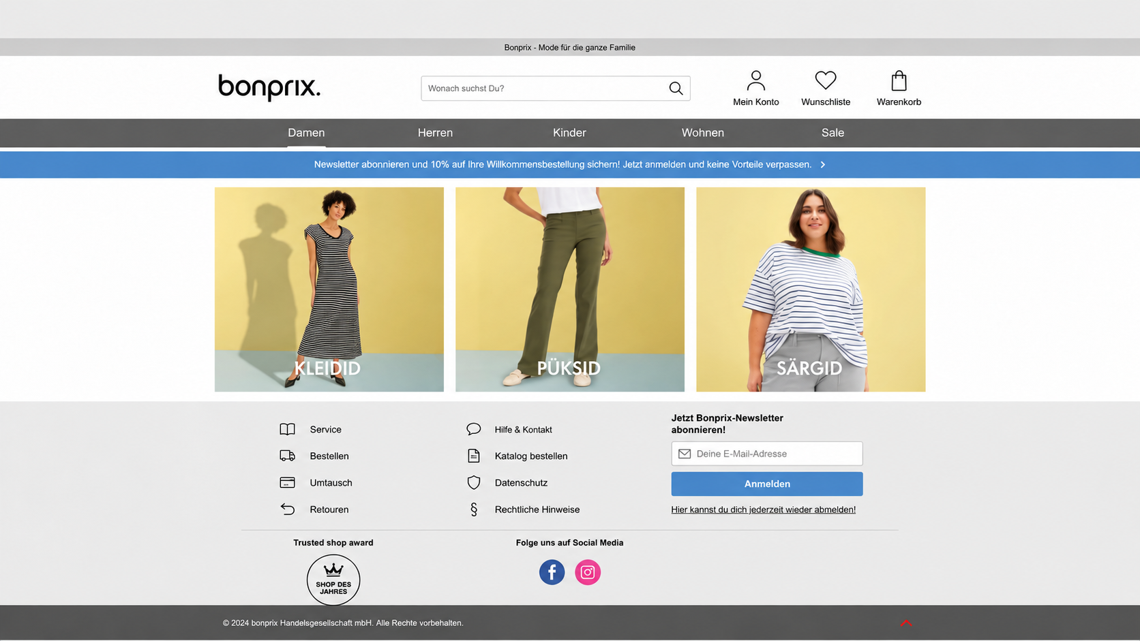Viewport: 1140px width, 641px height.
Task: Focus the Deine E-Mail-Adresse input field
Action: [767, 454]
